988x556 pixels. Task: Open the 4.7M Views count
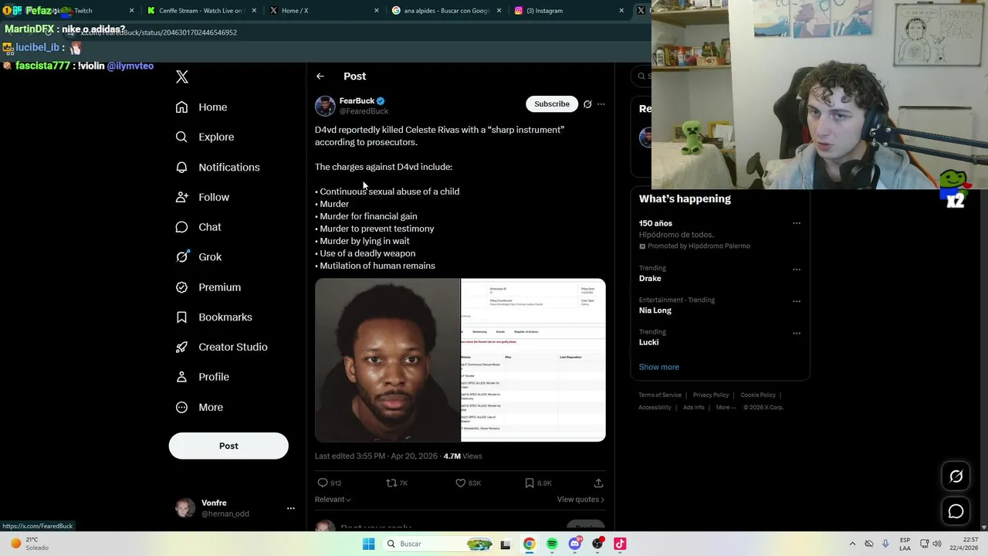[x=462, y=456]
